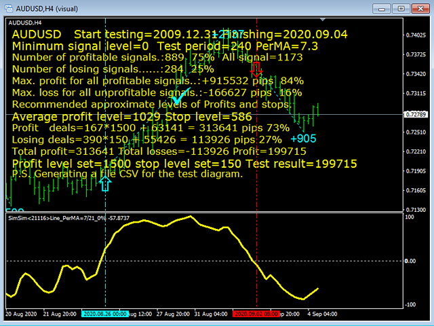Click the SimSim indicator label in subwindow
The width and height of the screenshot is (434, 326).
(68, 218)
